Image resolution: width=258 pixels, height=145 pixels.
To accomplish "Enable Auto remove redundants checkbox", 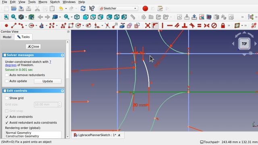I will point(6,75).
